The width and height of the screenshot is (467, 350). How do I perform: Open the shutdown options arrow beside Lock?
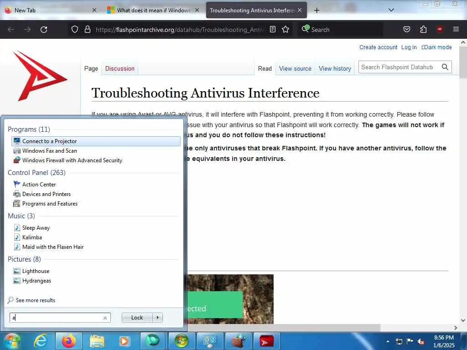158,318
